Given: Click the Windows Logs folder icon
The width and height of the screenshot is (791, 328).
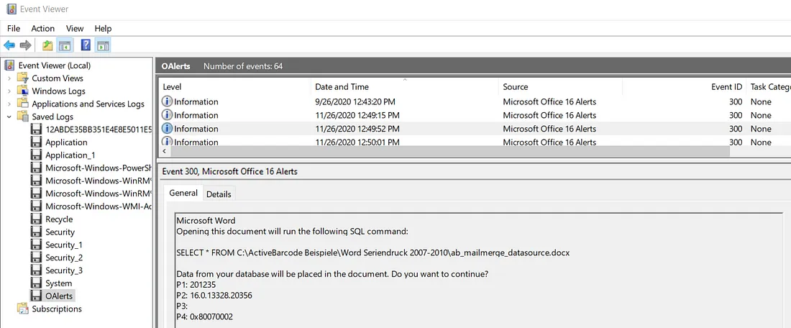Looking at the screenshot, I should (x=23, y=91).
